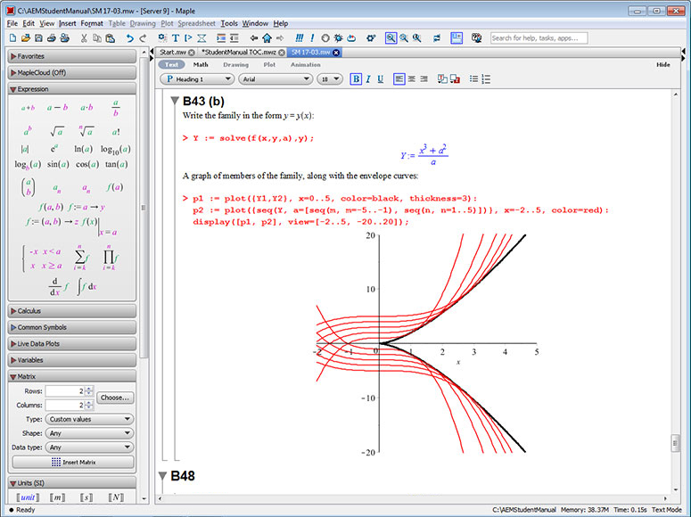Click the summation template in Expression palette
The height and width of the screenshot is (517, 691).
(x=78, y=258)
